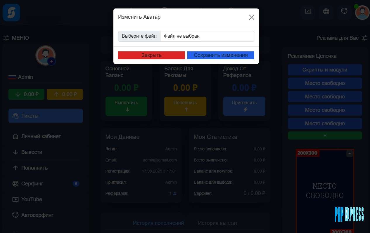Image resolution: width=370 pixels, height=233 pixels.
Task: Click the МЕСТО СВОБОДНО banner placeholder
Action: pos(325,191)
